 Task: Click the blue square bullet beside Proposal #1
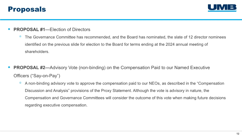9,29
